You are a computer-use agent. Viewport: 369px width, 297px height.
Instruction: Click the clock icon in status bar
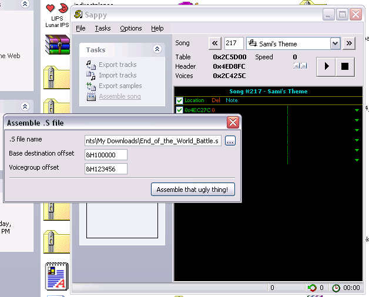click(x=336, y=288)
